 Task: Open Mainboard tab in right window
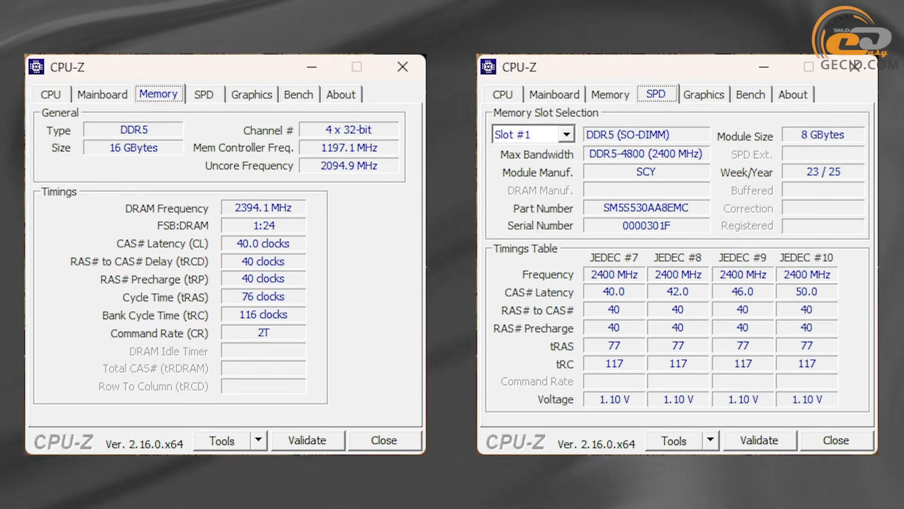tap(554, 95)
